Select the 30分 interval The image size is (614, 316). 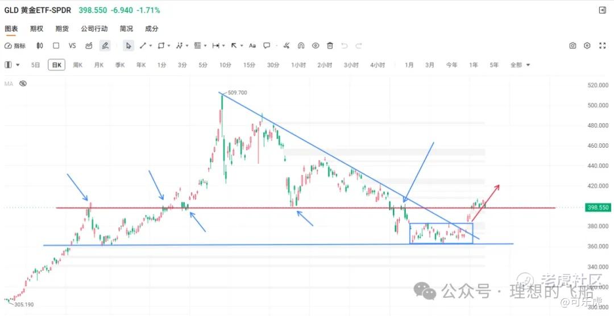pyautogui.click(x=273, y=65)
